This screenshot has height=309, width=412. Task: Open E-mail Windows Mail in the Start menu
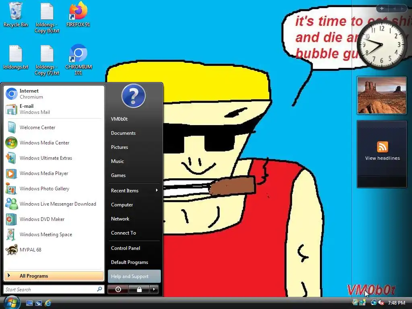(x=54, y=109)
